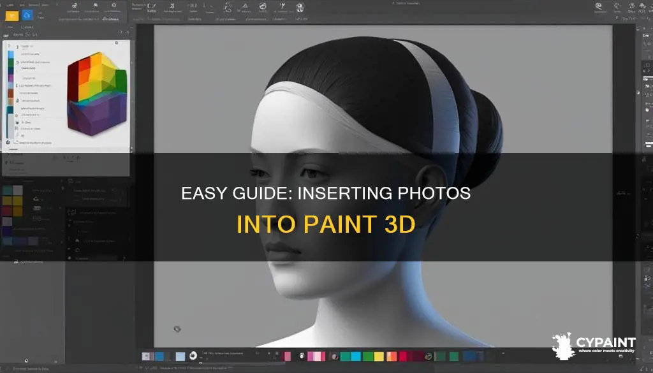Pick the green swatch between the cyan and yellow swatches
Image resolution: width=653 pixels, height=373 pixels.
pyautogui.click(x=368, y=356)
